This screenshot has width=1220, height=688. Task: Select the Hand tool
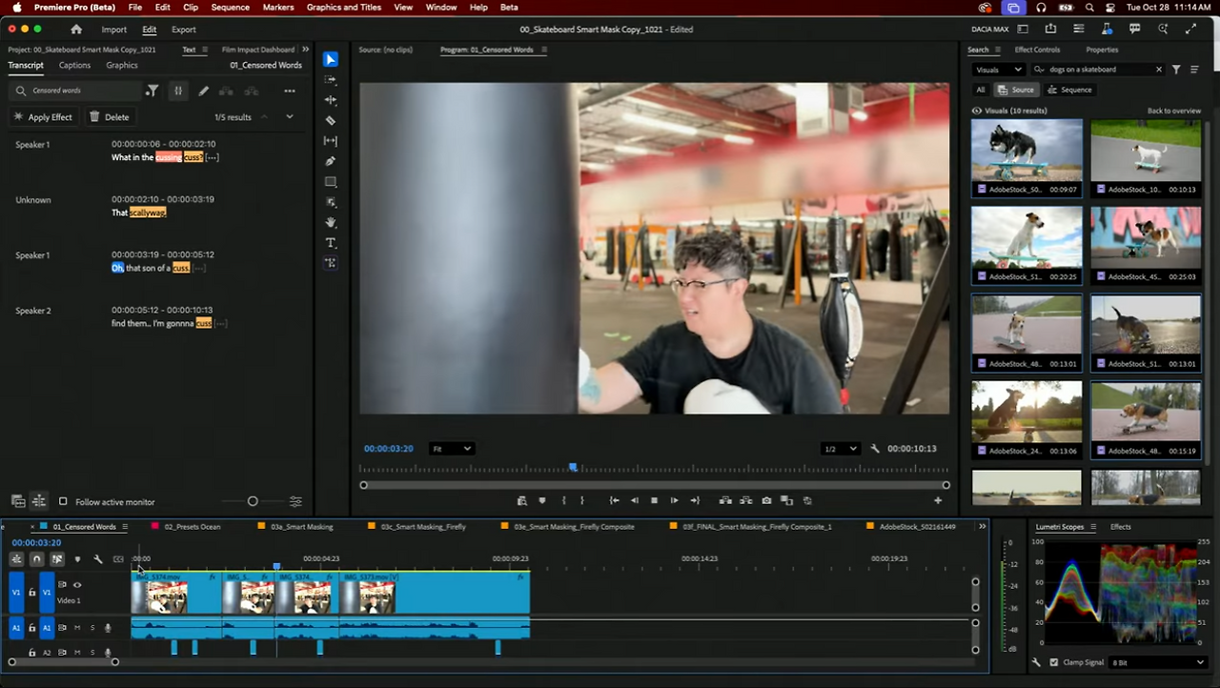pyautogui.click(x=331, y=222)
